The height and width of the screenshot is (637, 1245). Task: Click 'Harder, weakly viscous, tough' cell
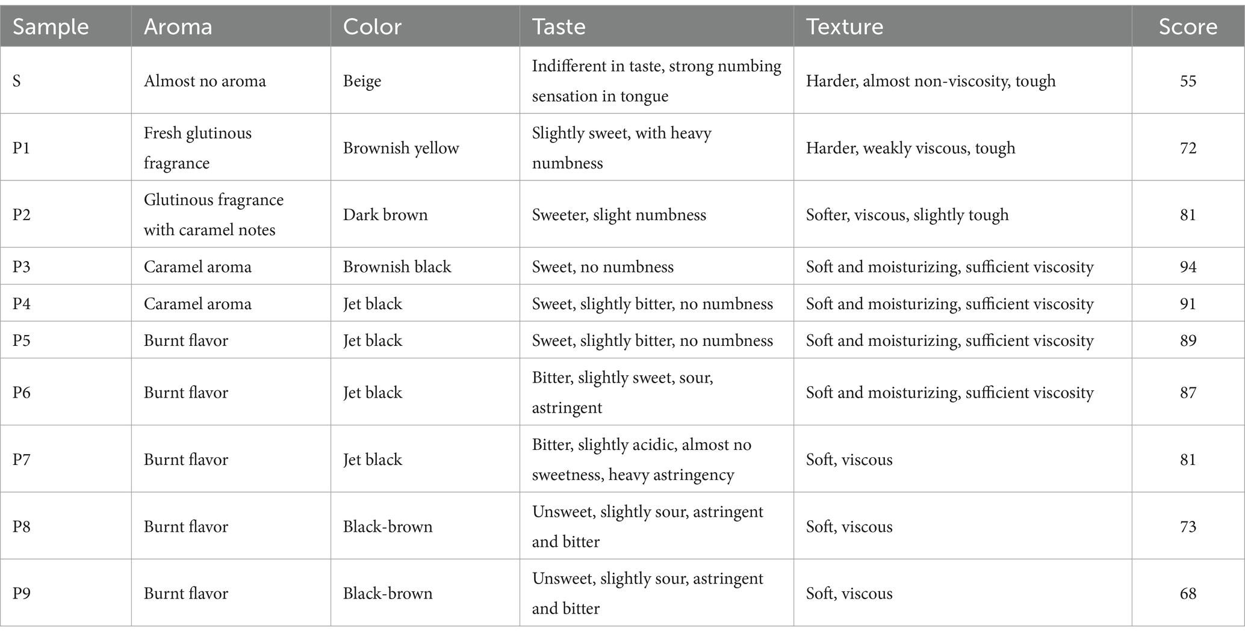pos(910,148)
